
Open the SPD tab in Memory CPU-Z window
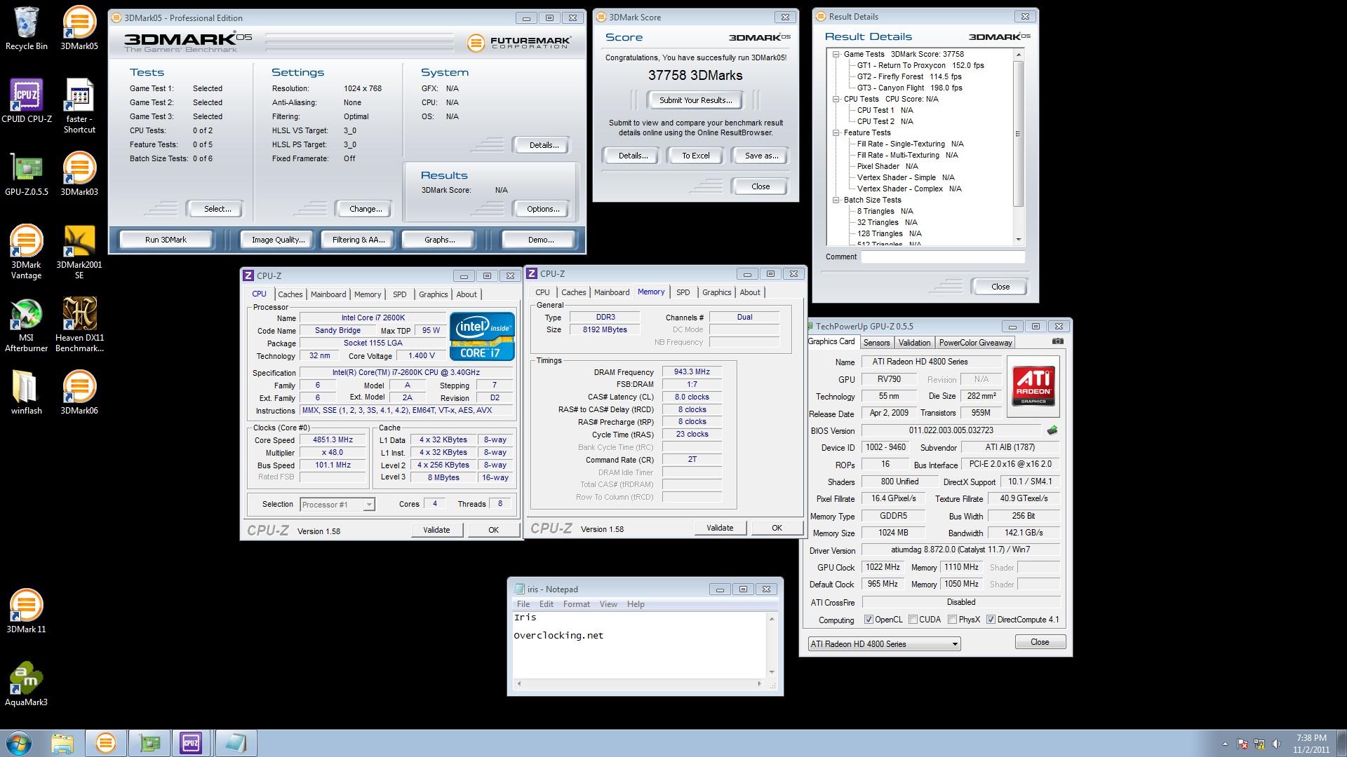pos(683,292)
